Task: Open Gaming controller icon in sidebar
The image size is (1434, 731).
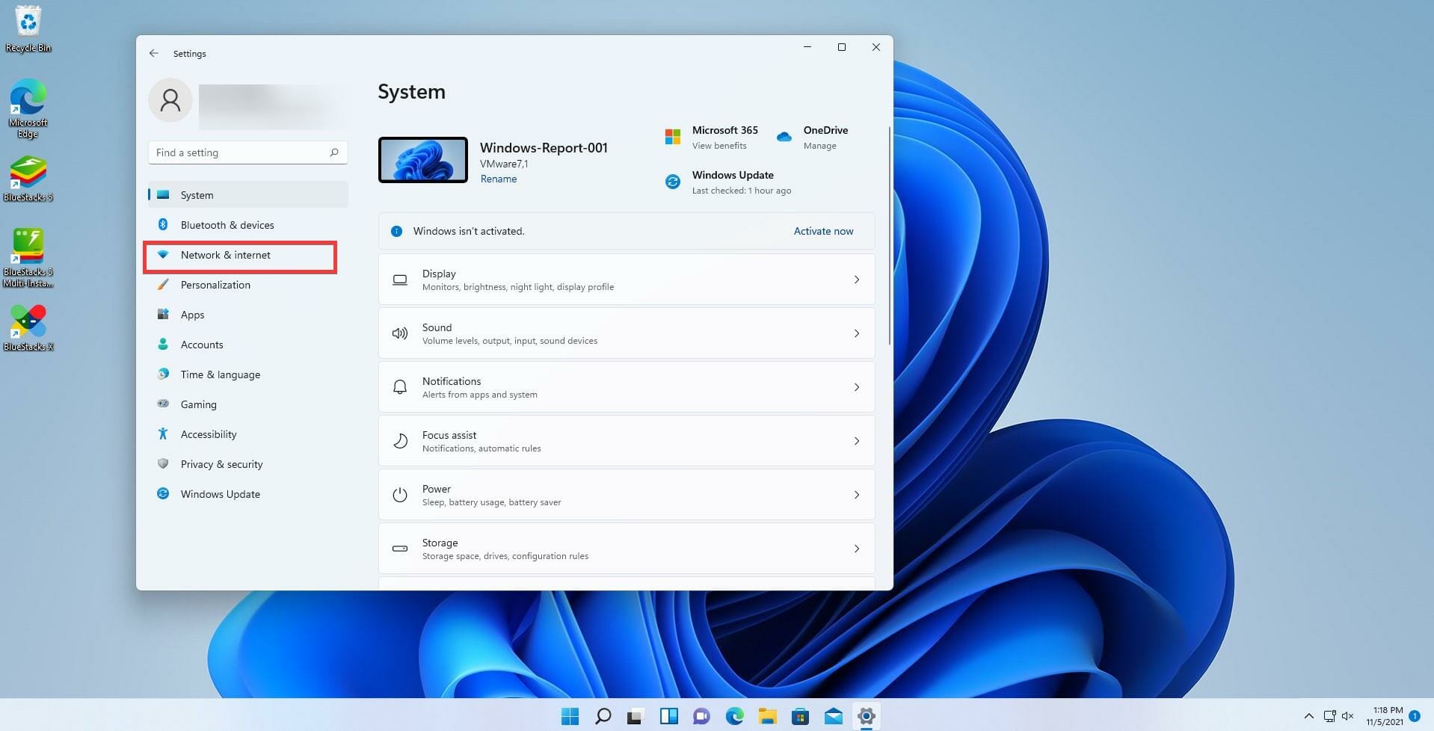Action: 163,404
